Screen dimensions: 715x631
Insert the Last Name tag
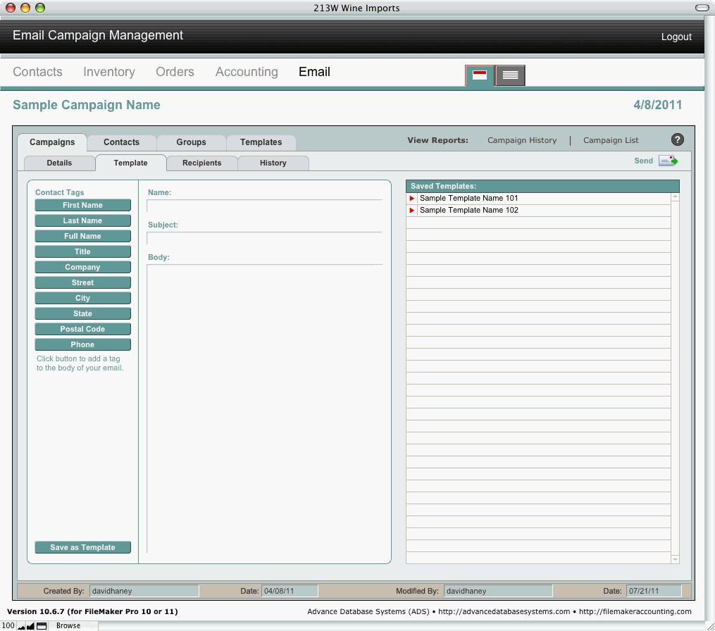tap(82, 220)
